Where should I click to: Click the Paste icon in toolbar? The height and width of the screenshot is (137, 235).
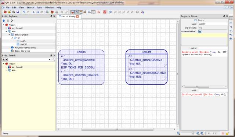[x=42, y=12]
